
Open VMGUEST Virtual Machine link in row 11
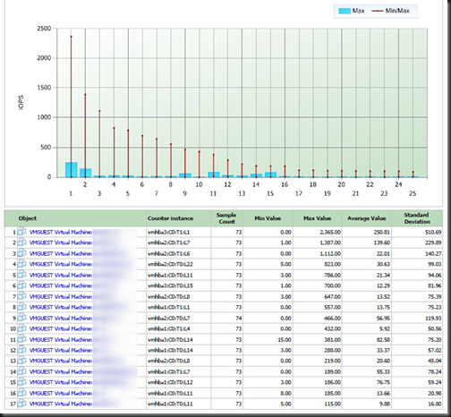(x=61, y=340)
